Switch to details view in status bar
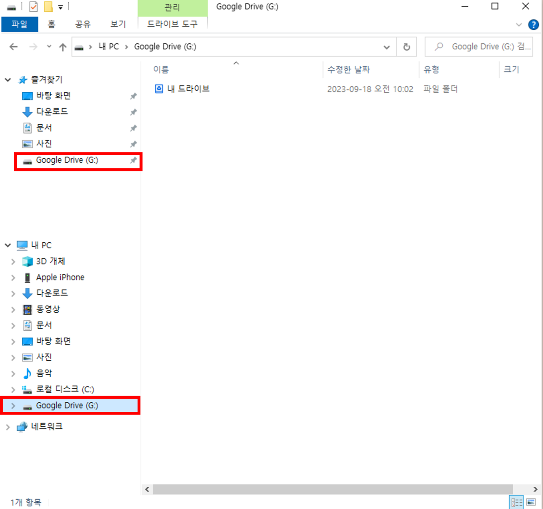 tap(516, 502)
